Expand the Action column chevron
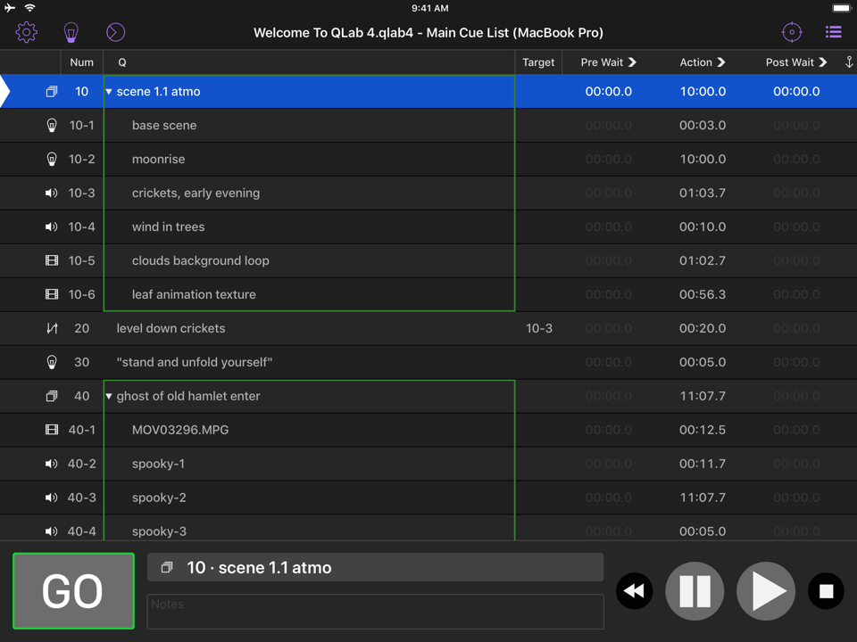This screenshot has width=857, height=642. [721, 62]
